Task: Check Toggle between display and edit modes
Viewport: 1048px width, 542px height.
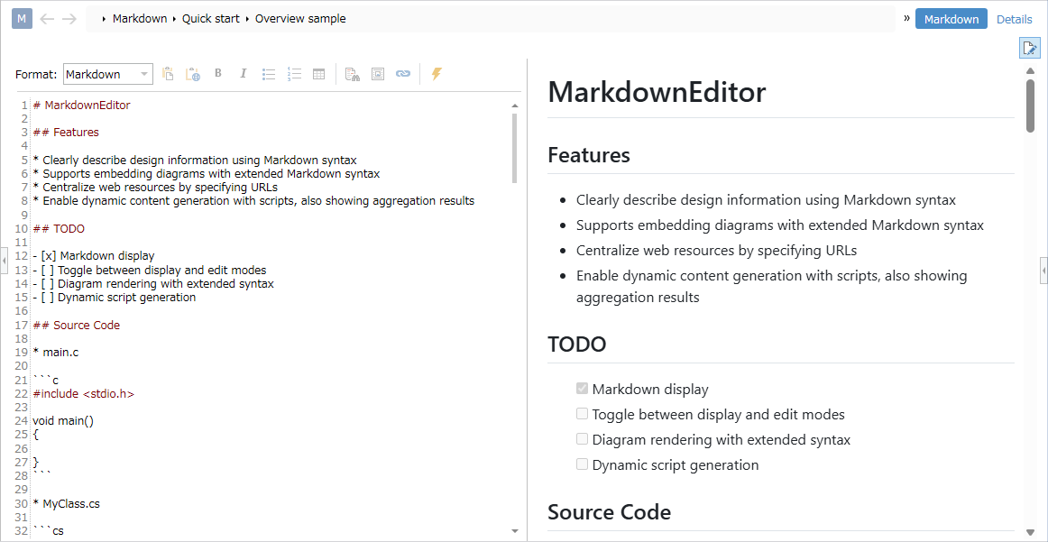Action: (x=582, y=414)
